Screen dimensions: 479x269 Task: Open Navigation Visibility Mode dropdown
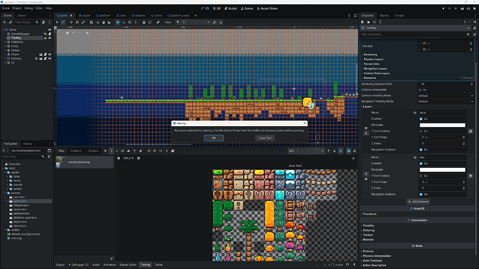coord(446,101)
